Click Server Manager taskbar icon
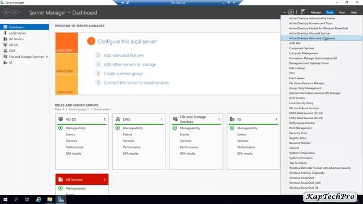Image resolution: width=363 pixels, height=204 pixels. [x=61, y=199]
